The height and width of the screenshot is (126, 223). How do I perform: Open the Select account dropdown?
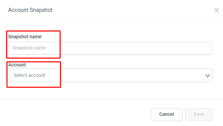click(x=110, y=75)
